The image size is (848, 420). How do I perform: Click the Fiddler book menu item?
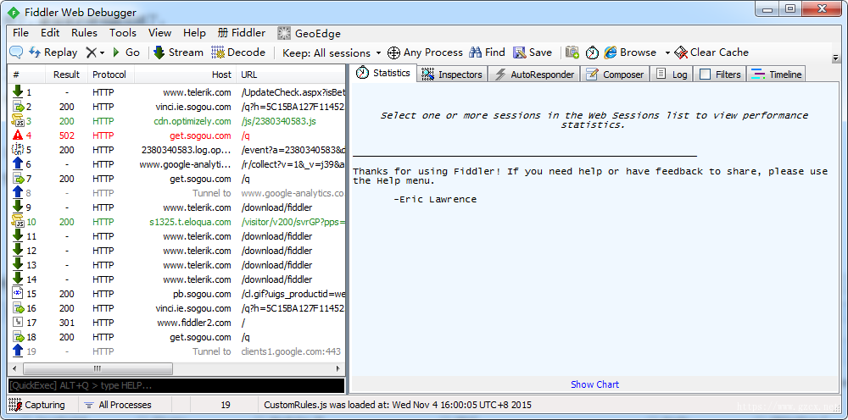[242, 33]
